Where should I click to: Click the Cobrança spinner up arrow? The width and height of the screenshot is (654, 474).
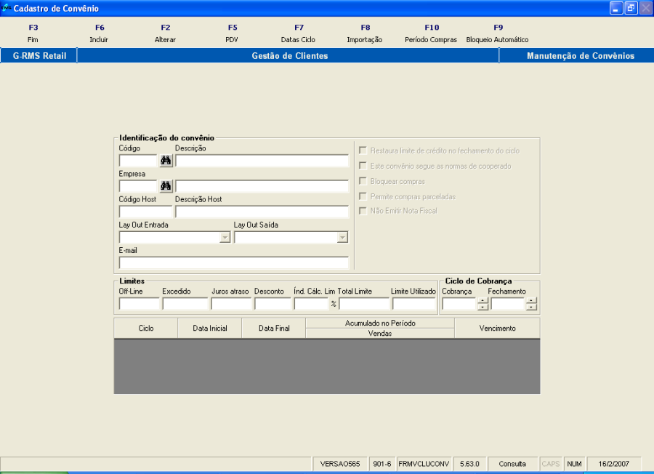pos(483,301)
